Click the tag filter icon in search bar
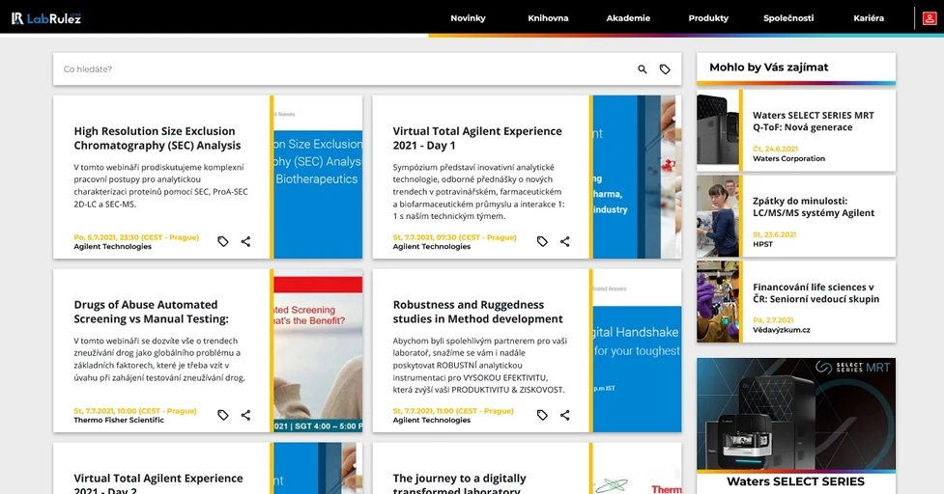The image size is (944, 494). pos(665,69)
